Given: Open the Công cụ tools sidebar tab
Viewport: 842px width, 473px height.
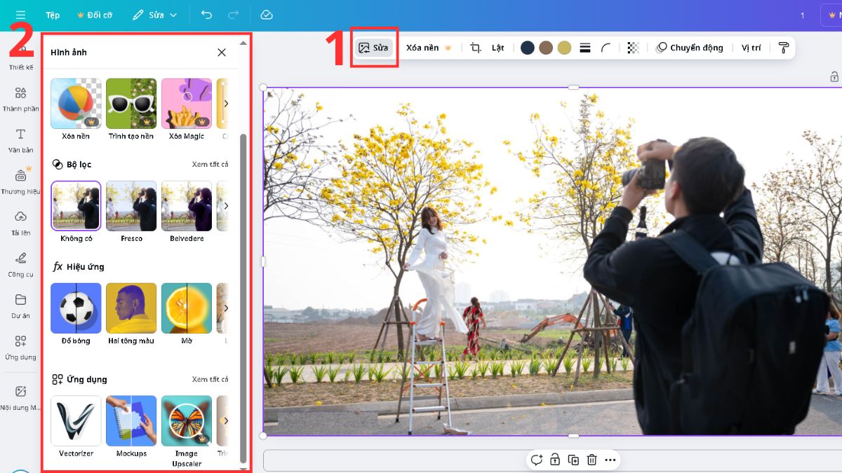Looking at the screenshot, I should [20, 265].
